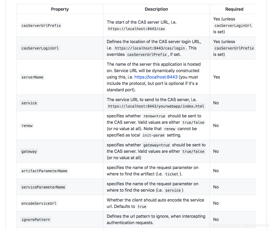Click the Property column header
Screen dimensions: 272x230
[x=60, y=9]
